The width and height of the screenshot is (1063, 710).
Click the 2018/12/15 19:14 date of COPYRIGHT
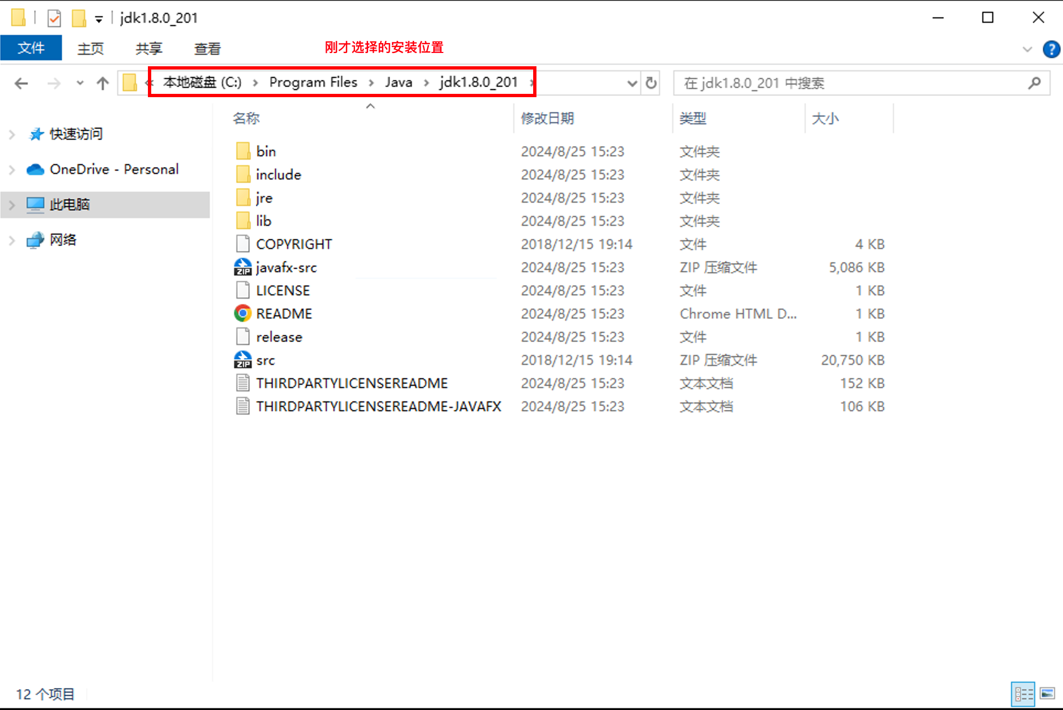[577, 244]
